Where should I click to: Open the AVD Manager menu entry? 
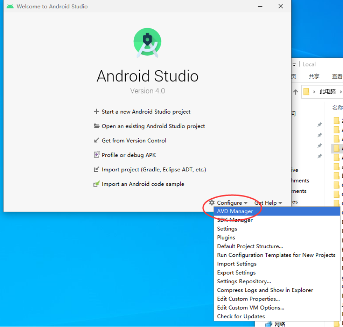pos(235,211)
